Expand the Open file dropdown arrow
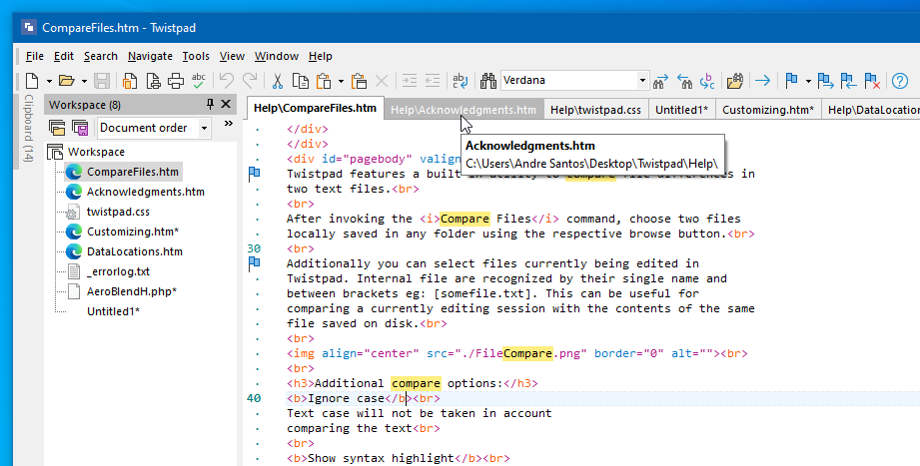This screenshot has width=920, height=466. click(x=84, y=81)
